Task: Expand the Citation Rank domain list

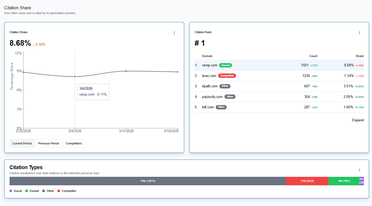Action: (x=358, y=120)
